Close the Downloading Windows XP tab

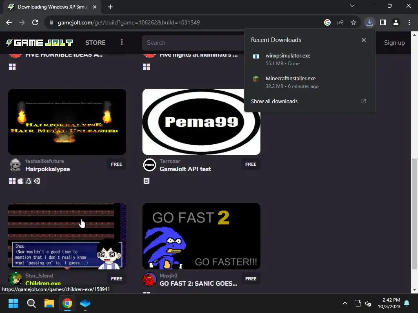click(x=95, y=7)
